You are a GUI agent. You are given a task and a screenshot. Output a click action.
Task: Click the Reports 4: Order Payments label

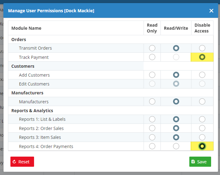coord(46,146)
